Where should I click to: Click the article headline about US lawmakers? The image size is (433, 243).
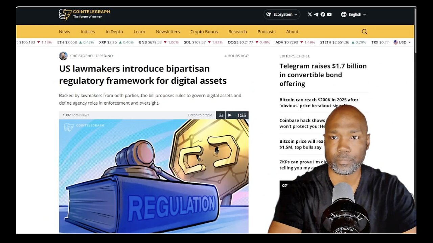pos(143,75)
